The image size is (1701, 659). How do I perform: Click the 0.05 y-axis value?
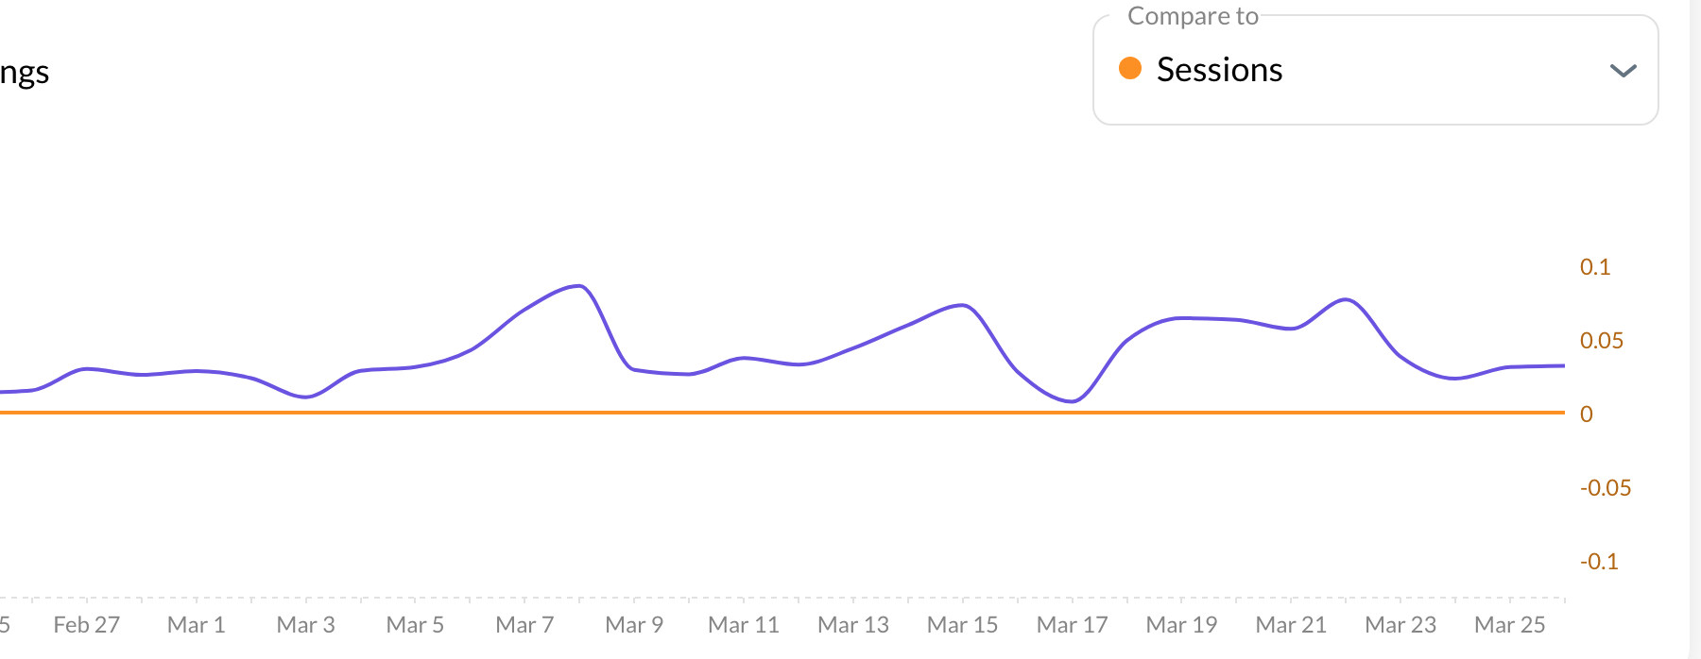(x=1602, y=341)
